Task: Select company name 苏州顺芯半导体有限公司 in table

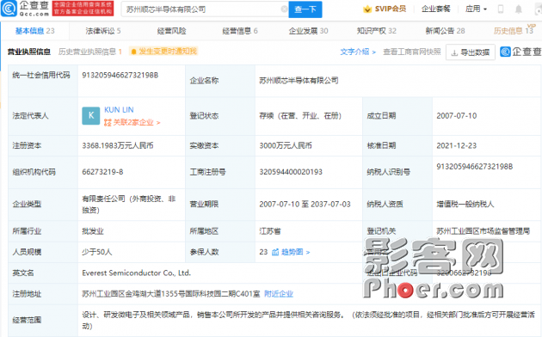Action: tap(299, 81)
